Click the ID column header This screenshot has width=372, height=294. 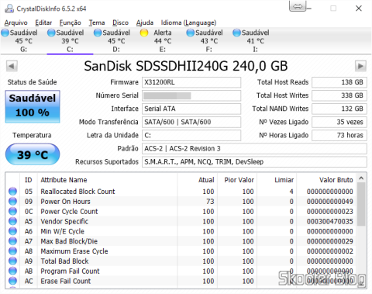(29, 180)
